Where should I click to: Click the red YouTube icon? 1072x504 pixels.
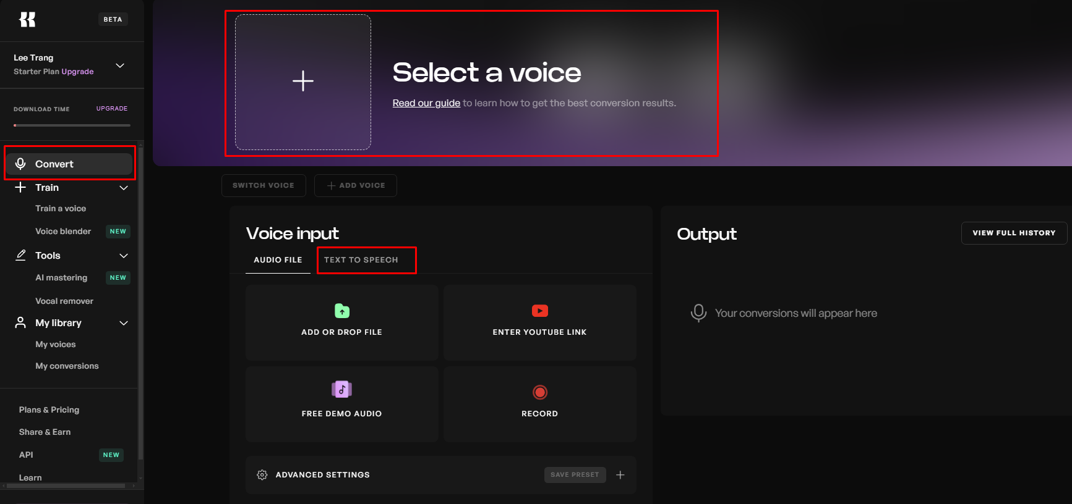[539, 311]
